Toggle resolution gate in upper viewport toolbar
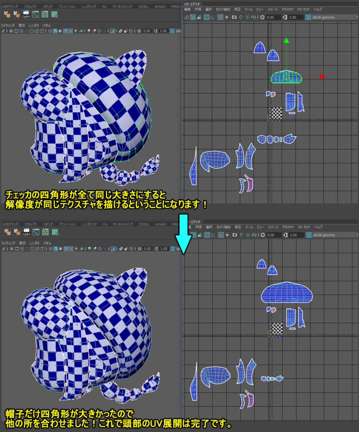 pos(21,31)
